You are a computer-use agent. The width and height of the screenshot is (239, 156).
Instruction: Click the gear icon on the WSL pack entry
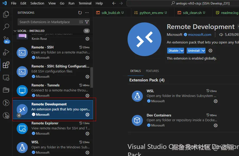tap(215, 101)
